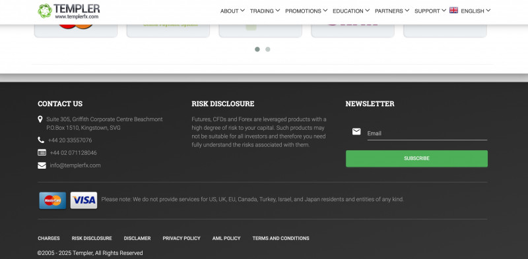
Task: Click the MasterCard payment card thumbnail in carousel
Action: point(76,30)
